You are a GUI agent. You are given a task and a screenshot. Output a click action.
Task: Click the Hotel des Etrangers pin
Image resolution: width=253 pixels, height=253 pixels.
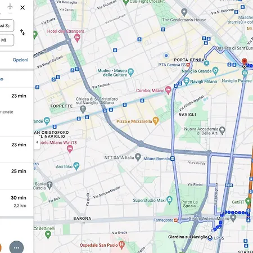(x=77, y=38)
